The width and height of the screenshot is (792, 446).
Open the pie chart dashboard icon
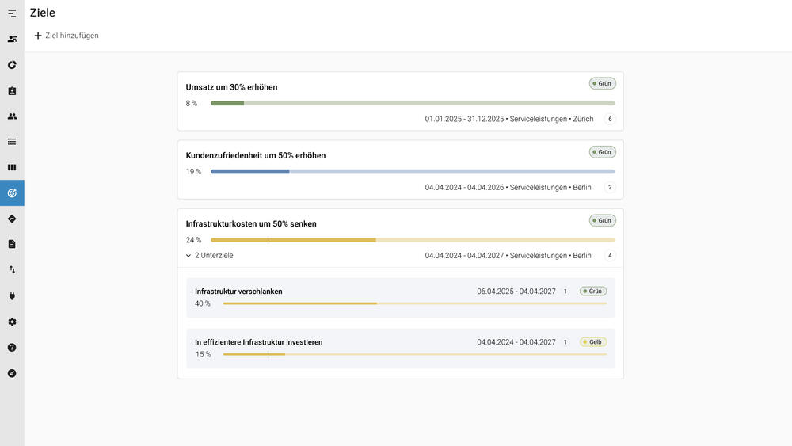pyautogui.click(x=12, y=65)
